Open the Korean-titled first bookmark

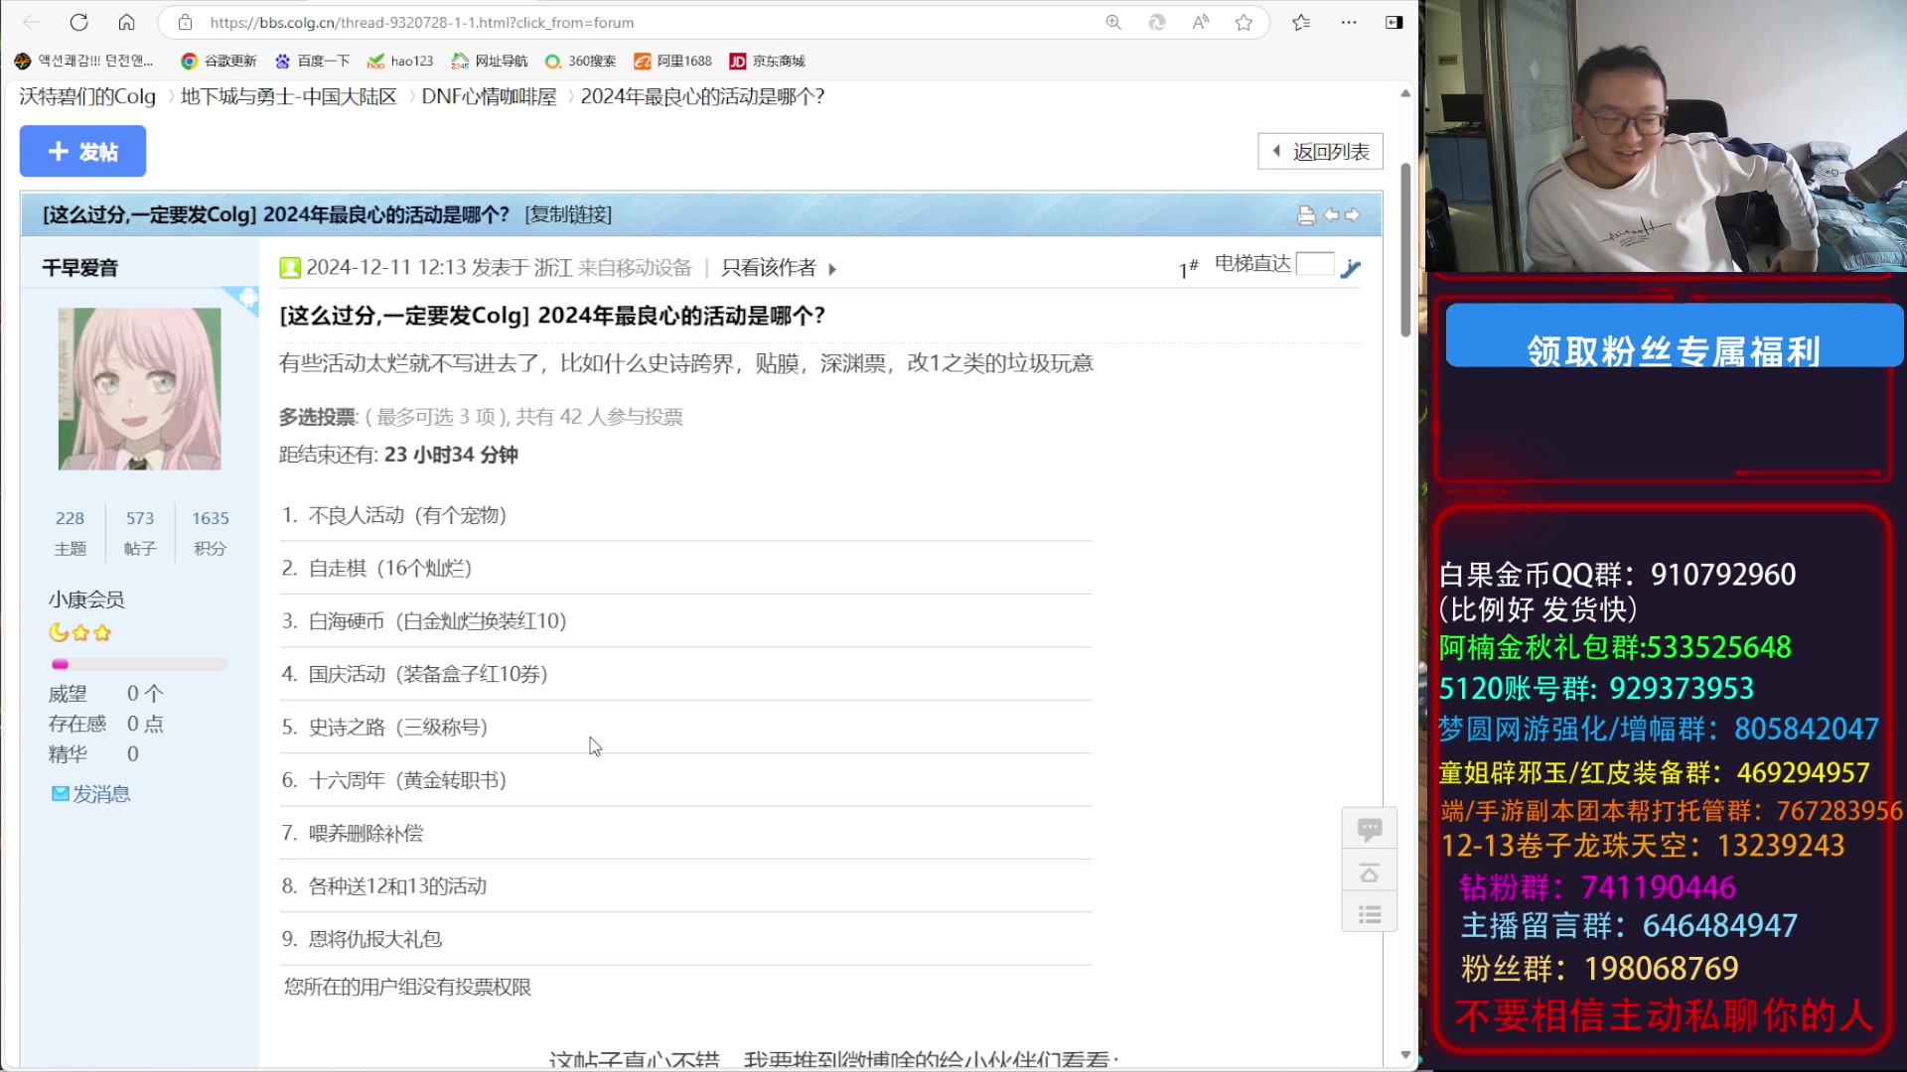84,61
